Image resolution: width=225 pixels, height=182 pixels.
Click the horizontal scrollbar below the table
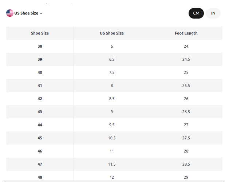113,181
